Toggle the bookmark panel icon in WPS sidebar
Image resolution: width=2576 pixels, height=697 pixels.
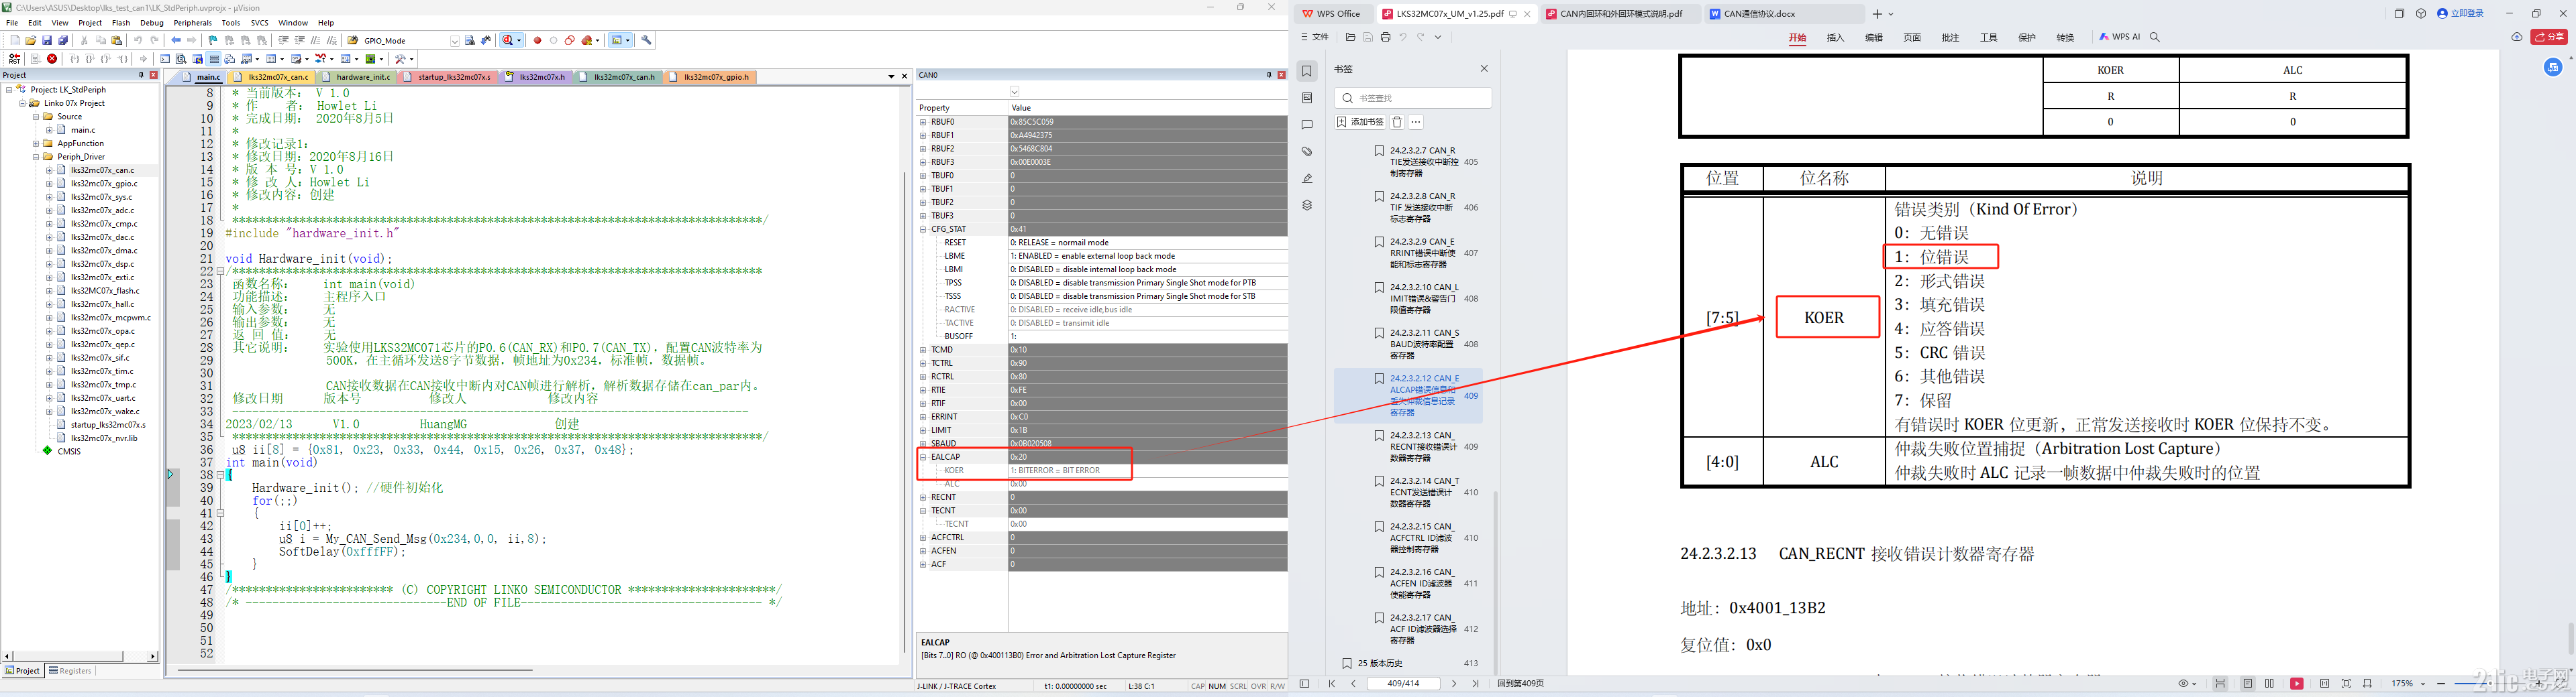pos(1307,71)
